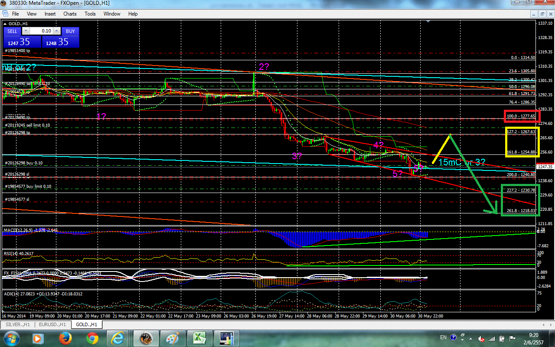Open Excel from the taskbar
The image size is (555, 347).
(200, 337)
